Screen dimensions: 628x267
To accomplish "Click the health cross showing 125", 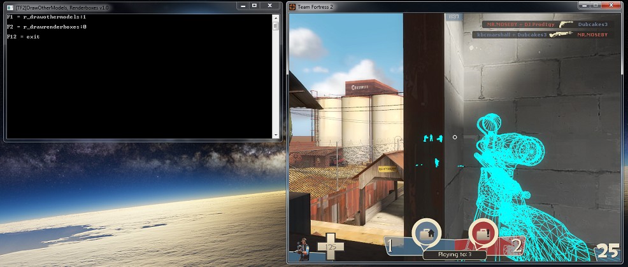I will tap(331, 247).
